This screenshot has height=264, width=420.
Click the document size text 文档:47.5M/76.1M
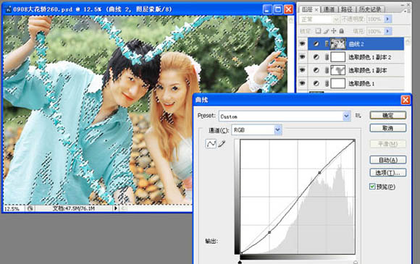(x=74, y=208)
